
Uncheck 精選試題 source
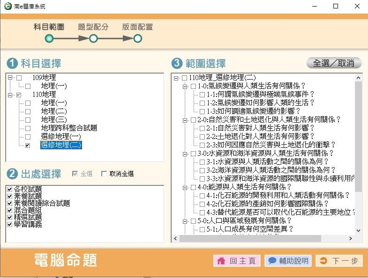(10, 217)
